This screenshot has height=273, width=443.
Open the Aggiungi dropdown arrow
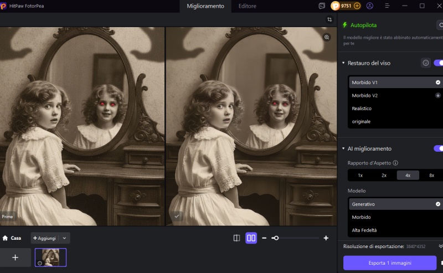[x=64, y=238]
